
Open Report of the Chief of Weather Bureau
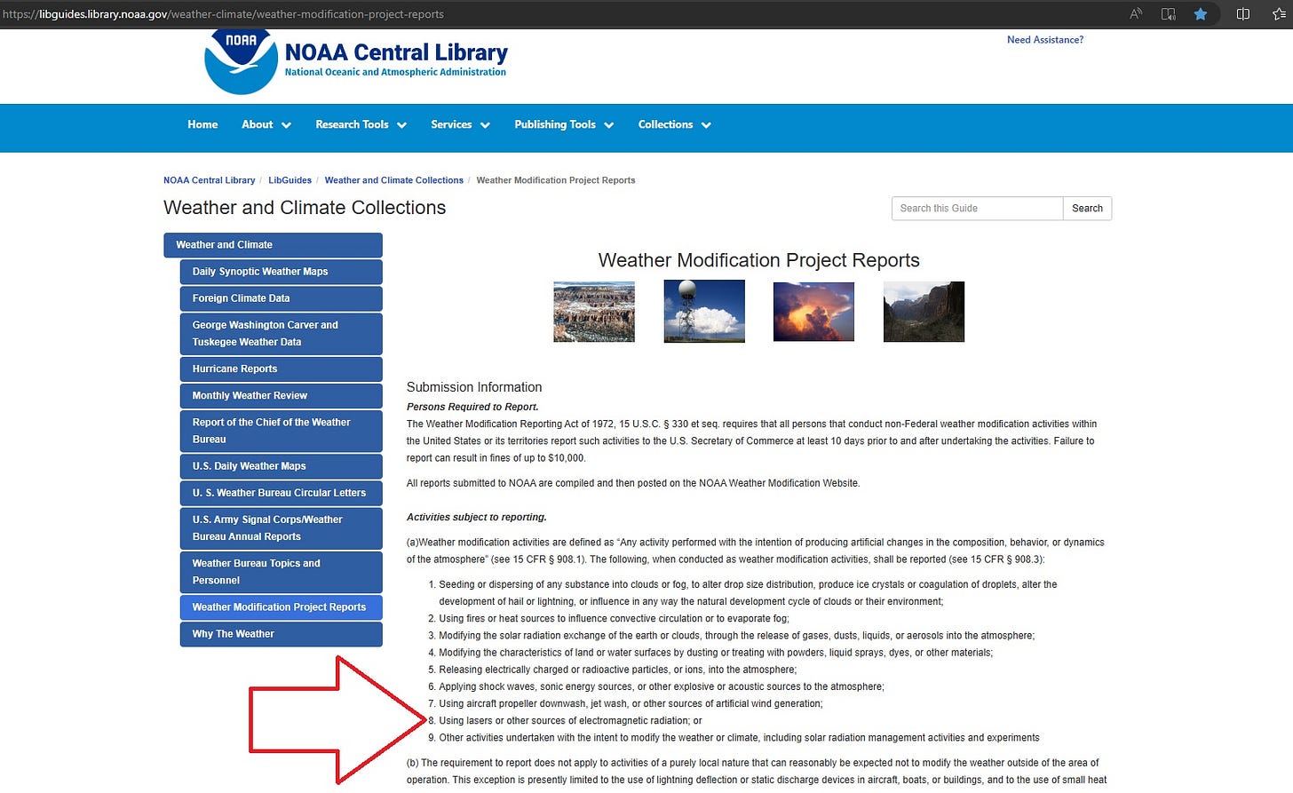[x=281, y=431]
